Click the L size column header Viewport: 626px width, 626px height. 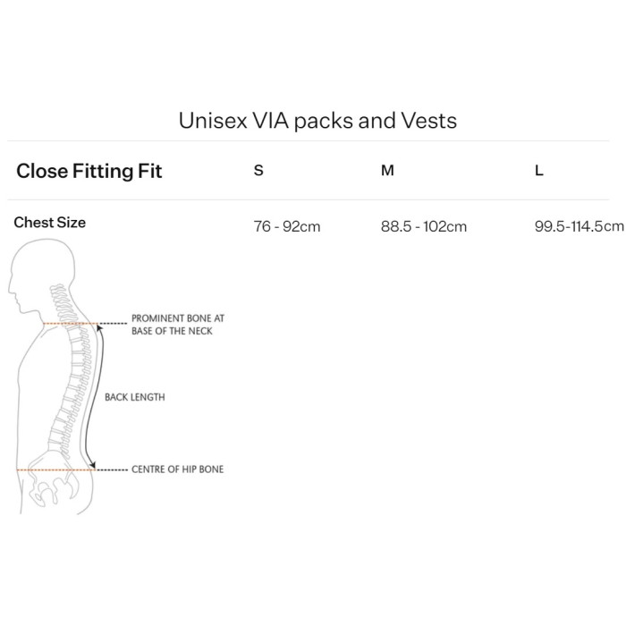539,171
